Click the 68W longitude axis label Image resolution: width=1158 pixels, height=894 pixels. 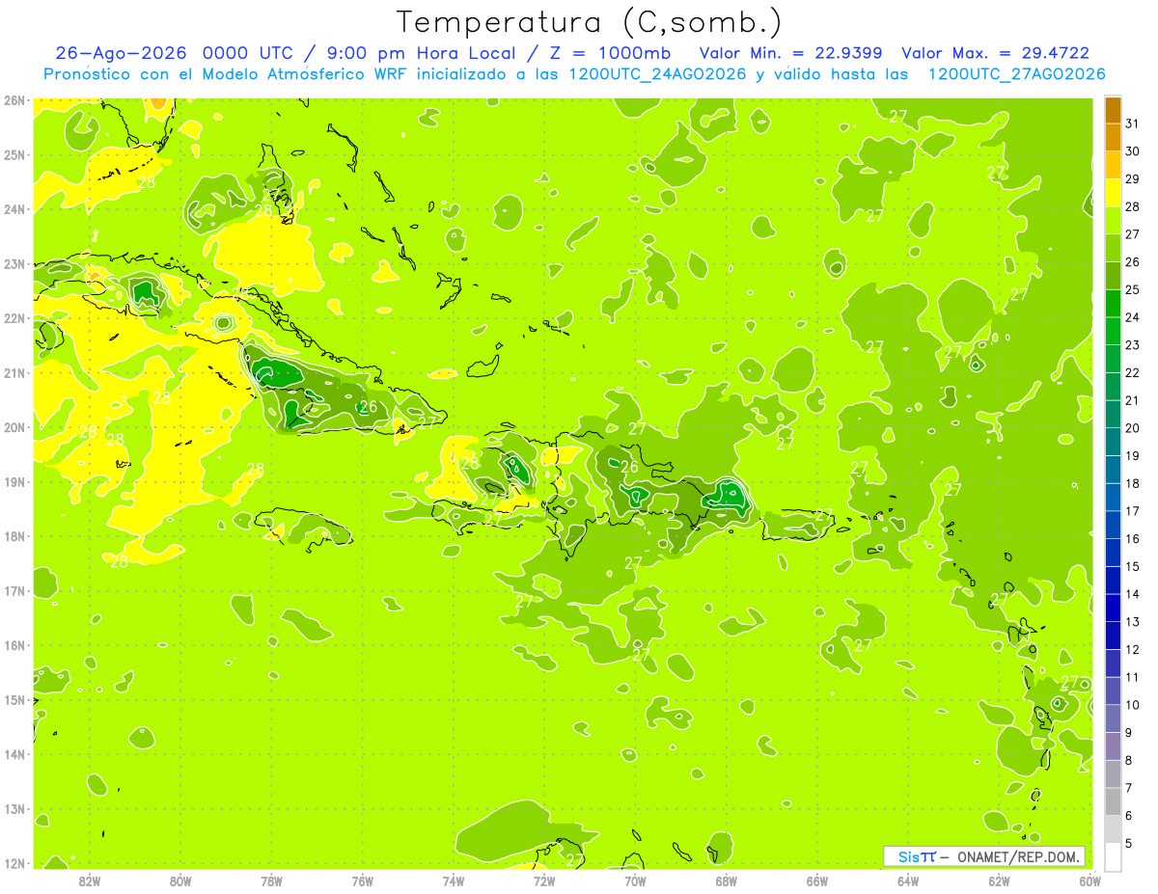[726, 880]
